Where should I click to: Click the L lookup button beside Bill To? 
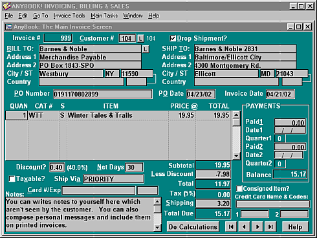(x=146, y=49)
